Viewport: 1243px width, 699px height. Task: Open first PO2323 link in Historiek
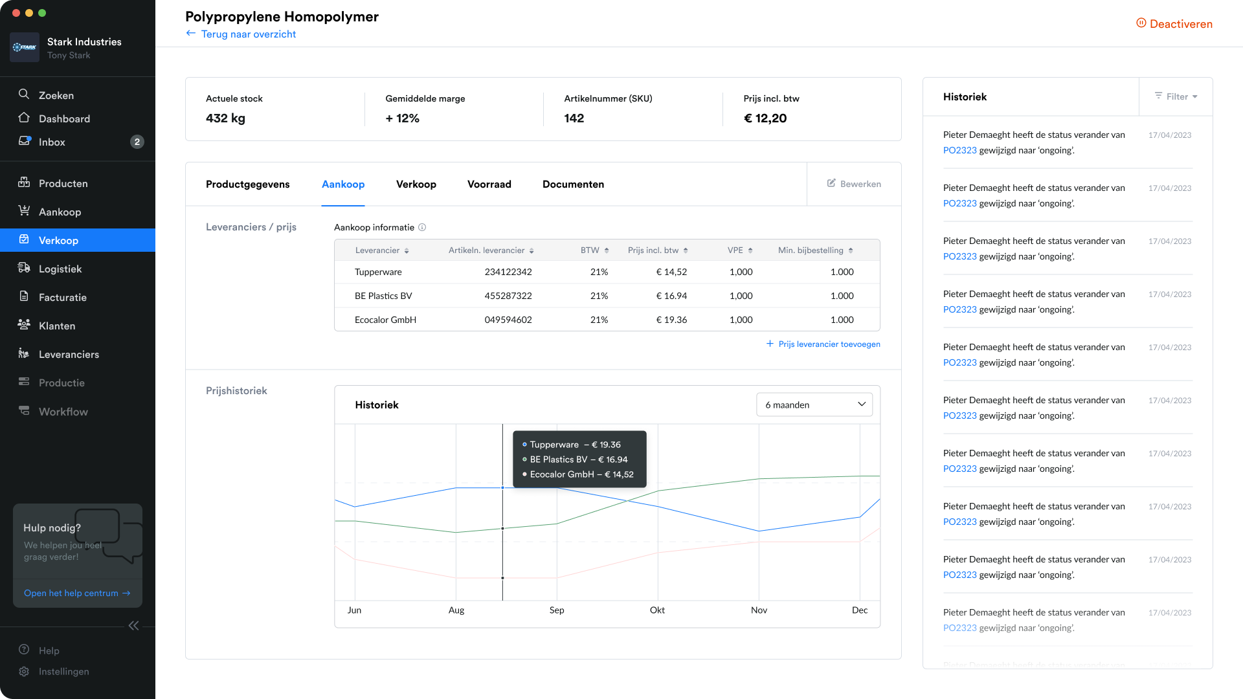tap(959, 150)
